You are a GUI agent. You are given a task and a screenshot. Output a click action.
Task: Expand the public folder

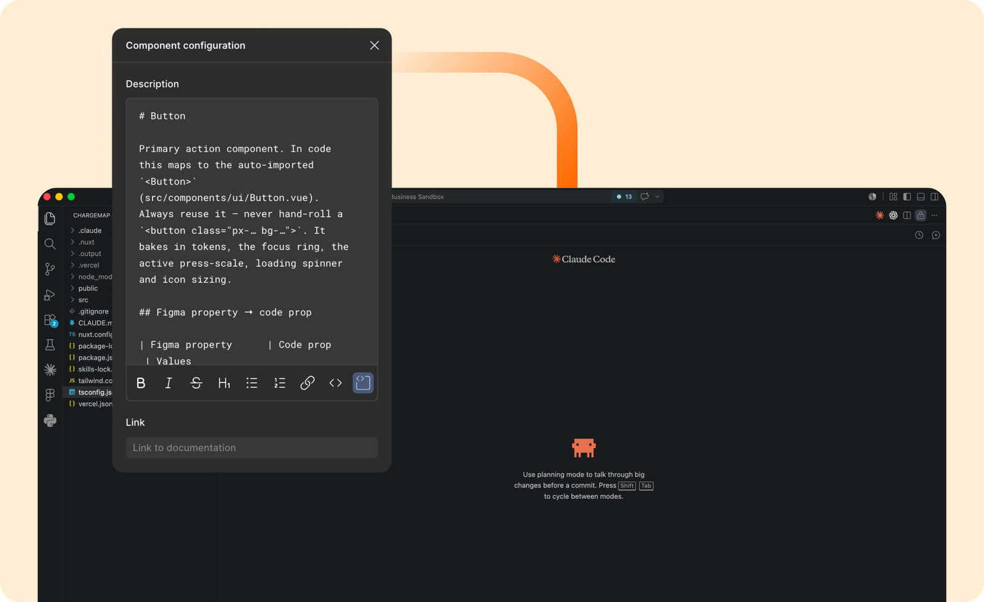coord(88,288)
